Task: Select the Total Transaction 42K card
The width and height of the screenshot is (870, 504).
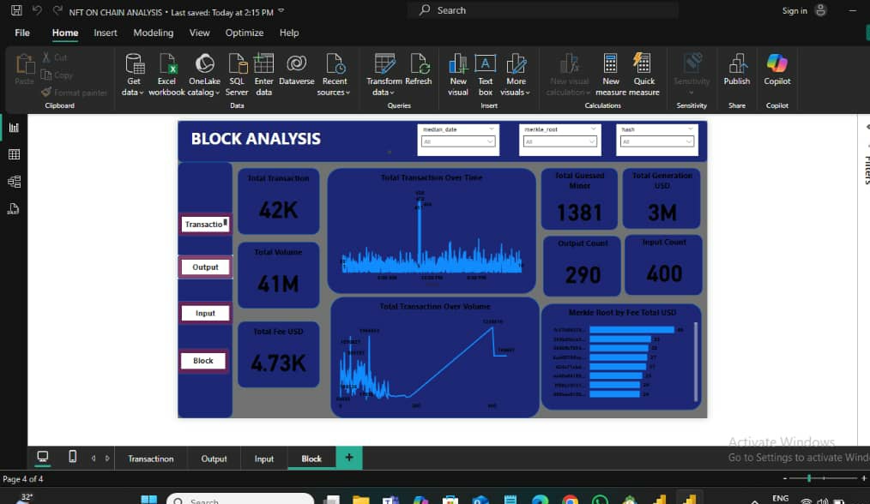Action: (x=278, y=201)
